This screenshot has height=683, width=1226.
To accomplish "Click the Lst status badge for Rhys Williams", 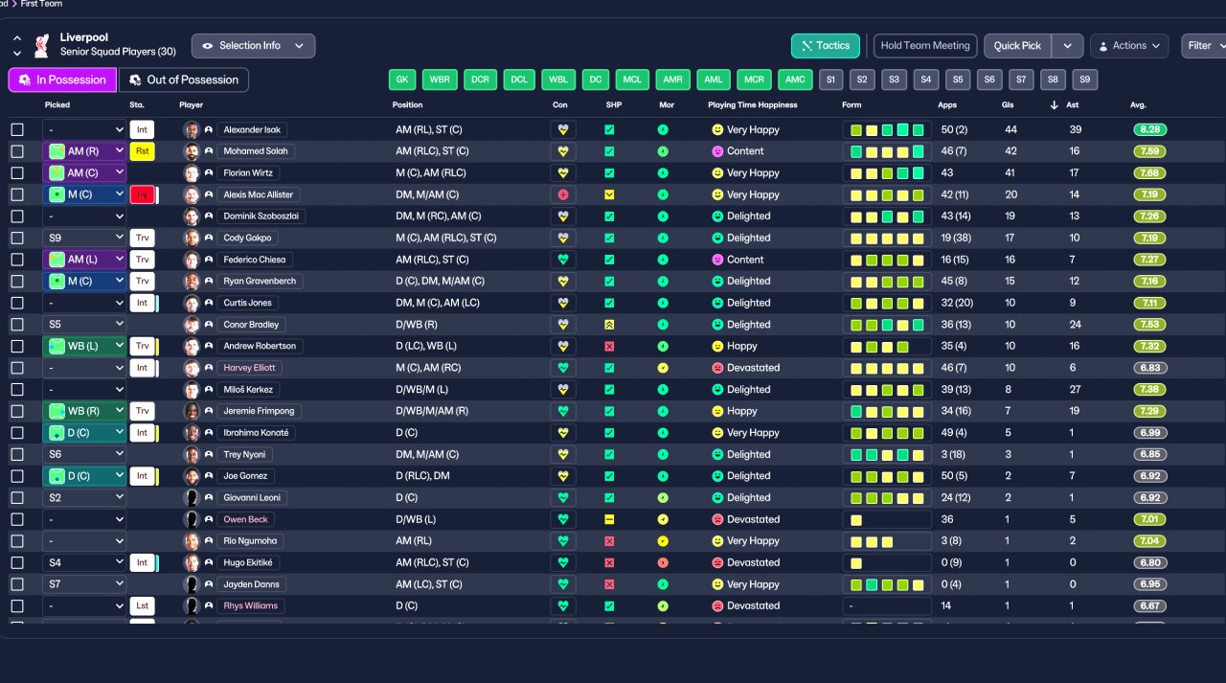I will pyautogui.click(x=142, y=605).
